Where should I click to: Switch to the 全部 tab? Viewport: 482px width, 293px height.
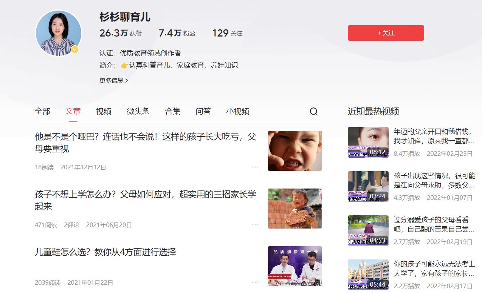click(42, 111)
